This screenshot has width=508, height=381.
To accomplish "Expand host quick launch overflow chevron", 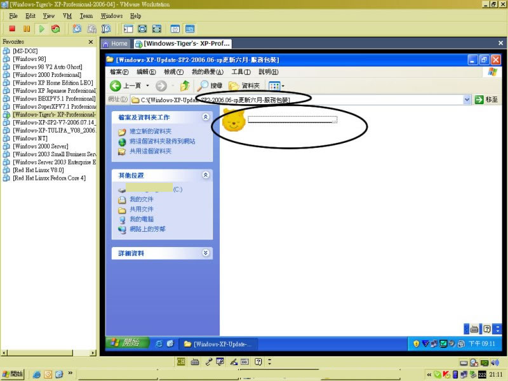I will click(70, 373).
